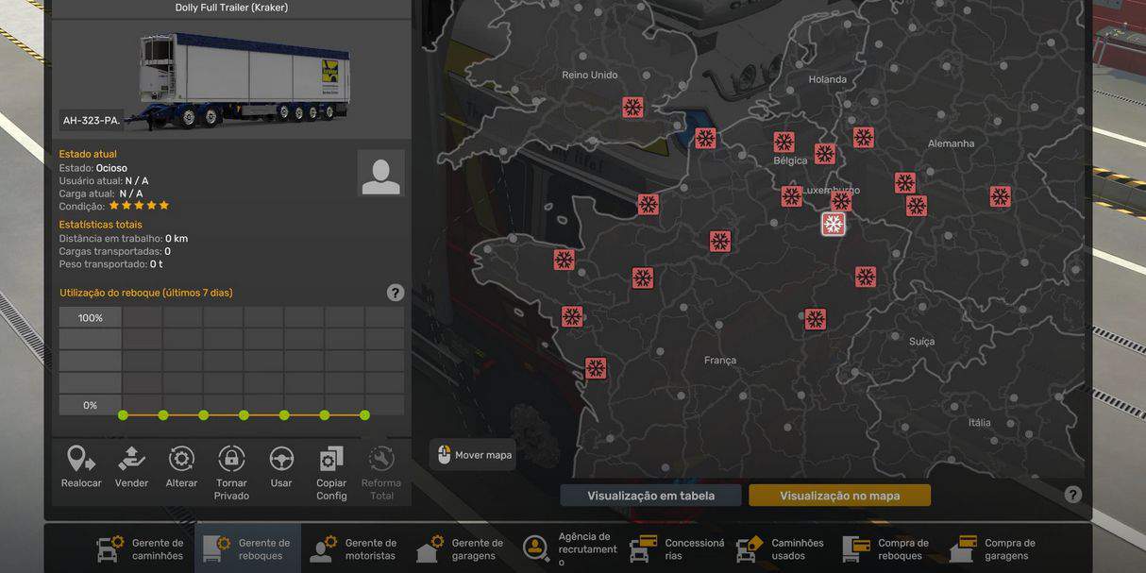Click the Usar steering wheel icon
This screenshot has height=573, width=1146.
tap(281, 460)
